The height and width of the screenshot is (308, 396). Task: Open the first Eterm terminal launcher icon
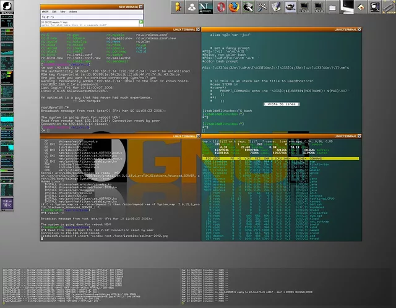point(304,7)
